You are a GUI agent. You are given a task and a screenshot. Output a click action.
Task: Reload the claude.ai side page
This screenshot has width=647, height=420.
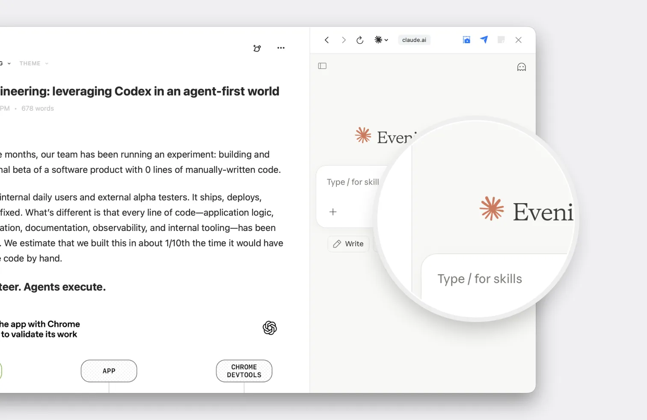click(x=360, y=40)
